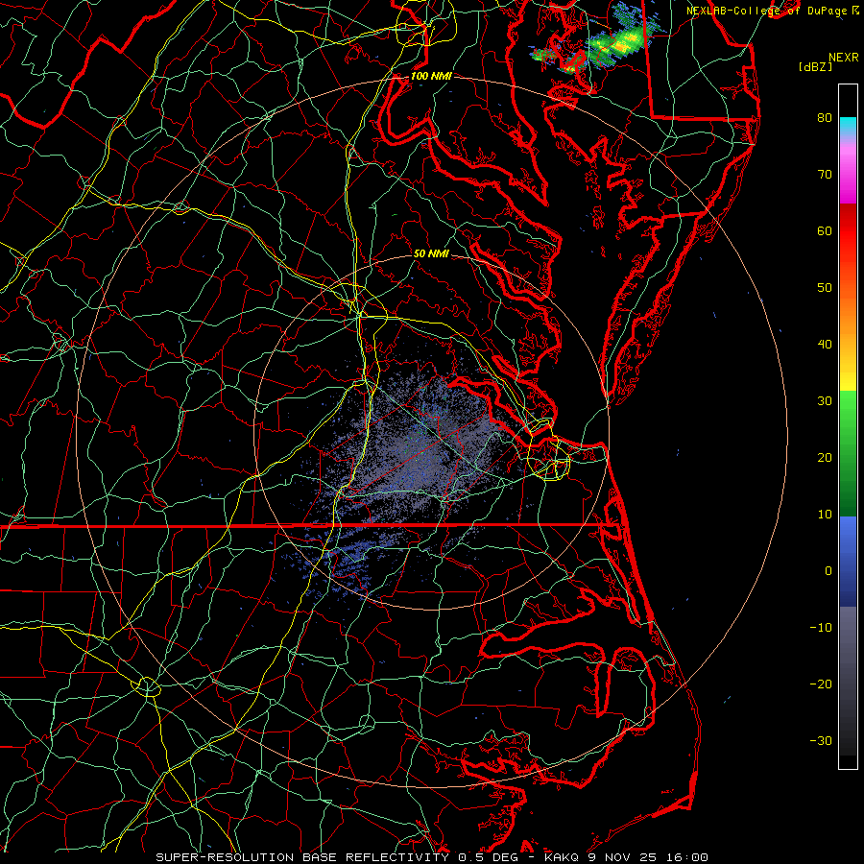Click the 80 value on the dBZ scale
The height and width of the screenshot is (864, 864).
[825, 117]
